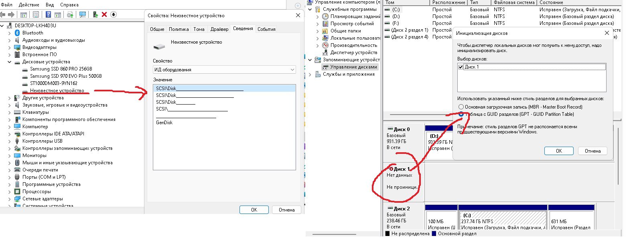Viewport: 627px width, 244px height.
Task: Expand the Bluetooth category
Action: tap(10, 33)
